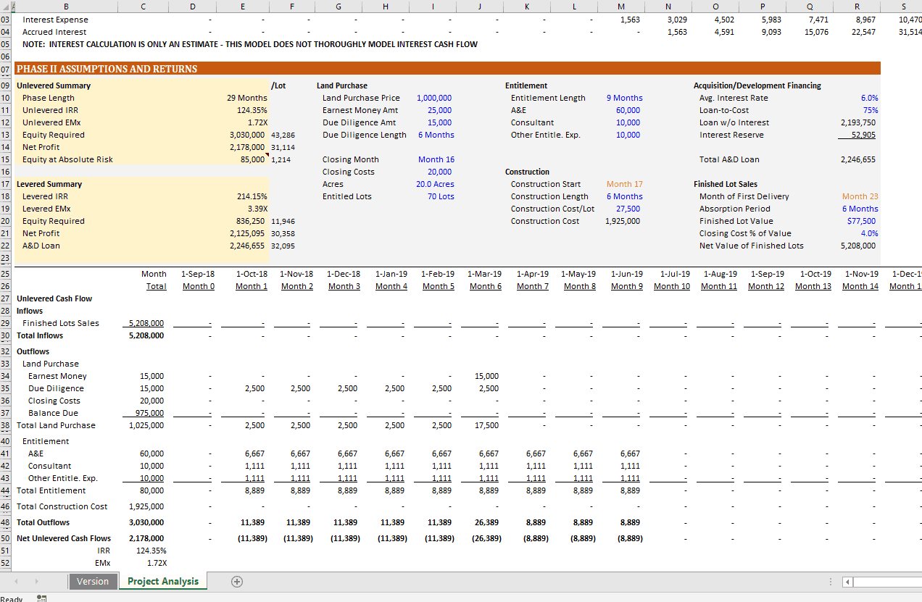
Task: Select Month of First Delivery value Month 23
Action: point(860,196)
